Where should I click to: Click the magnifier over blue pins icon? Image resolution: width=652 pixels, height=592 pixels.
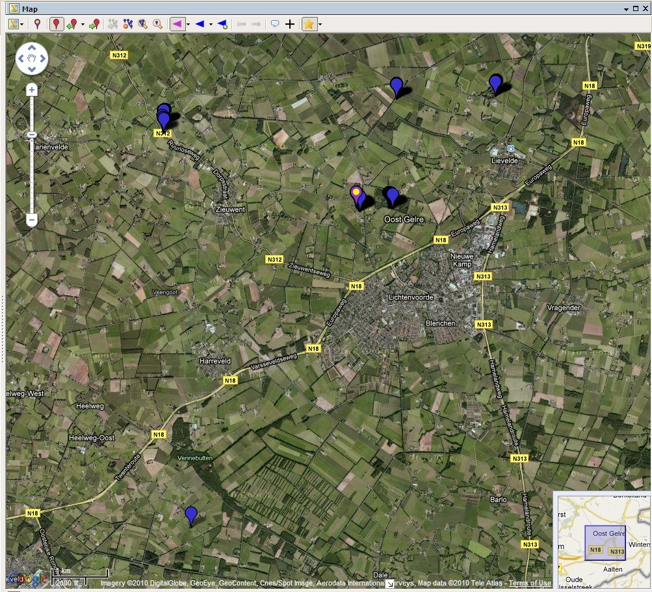coord(143,24)
